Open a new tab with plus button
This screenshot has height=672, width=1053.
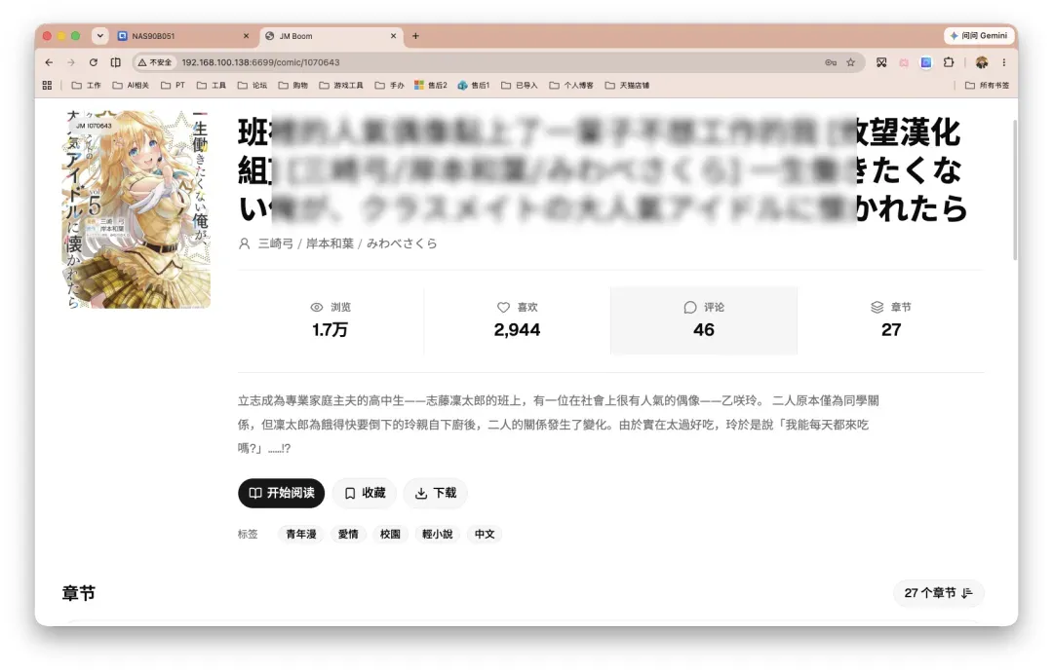coord(415,36)
